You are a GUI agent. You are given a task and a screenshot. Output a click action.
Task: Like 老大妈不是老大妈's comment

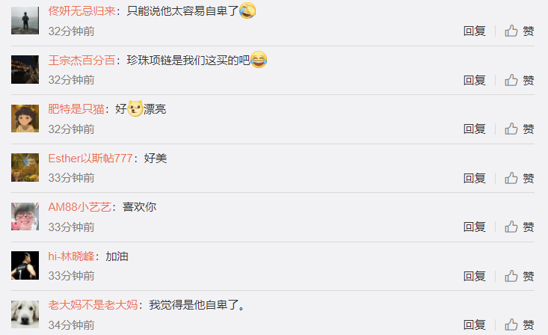click(x=520, y=325)
